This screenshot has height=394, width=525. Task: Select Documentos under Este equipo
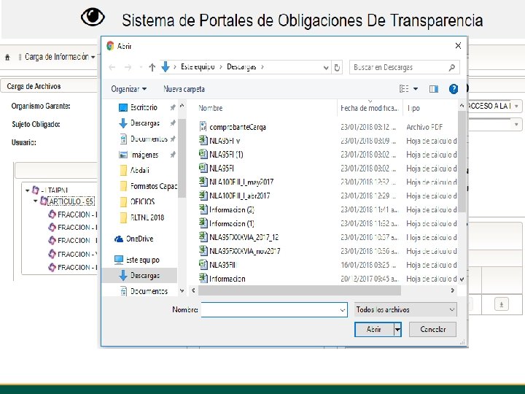(149, 291)
